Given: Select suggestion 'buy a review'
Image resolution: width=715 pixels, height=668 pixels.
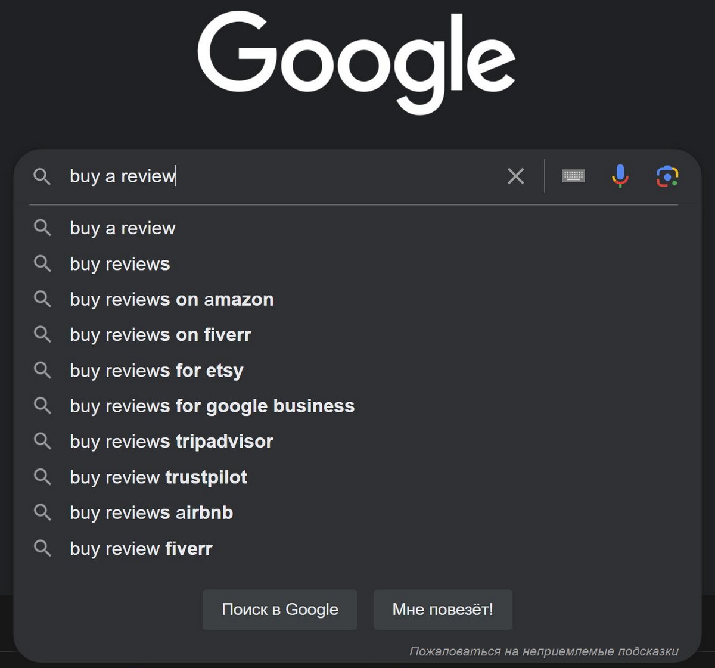Looking at the screenshot, I should (x=123, y=228).
